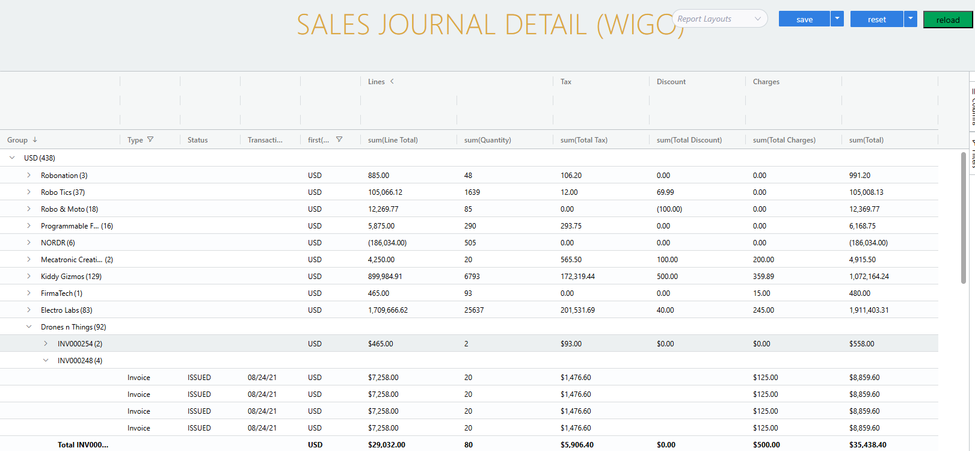Collapse the Lines column group chevron
975x451 pixels.
click(392, 81)
